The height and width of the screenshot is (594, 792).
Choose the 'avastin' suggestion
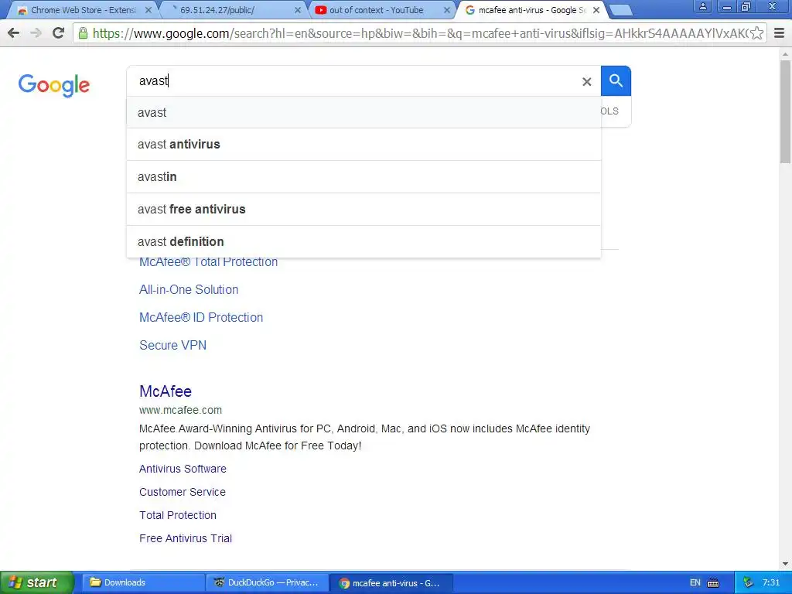point(364,177)
